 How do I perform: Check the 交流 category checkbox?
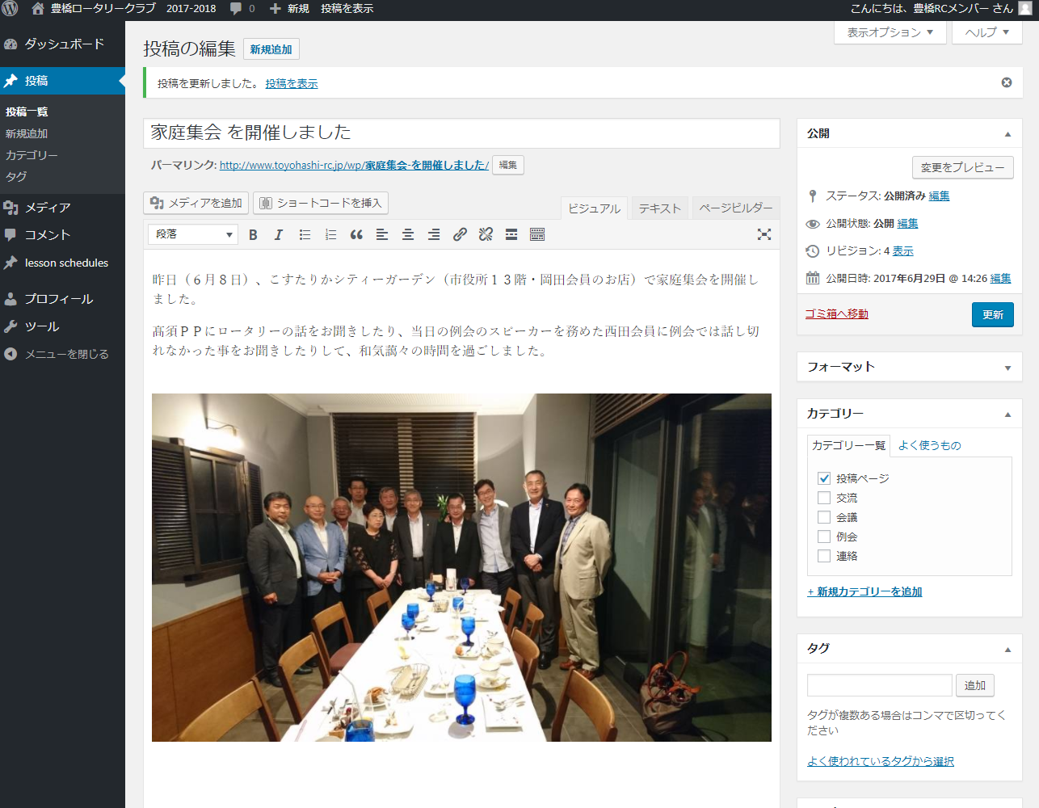tap(824, 498)
